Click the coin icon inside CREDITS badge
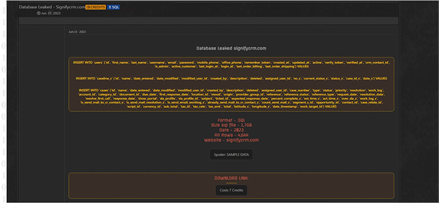Screen dimensions: 439x208 point(88,7)
